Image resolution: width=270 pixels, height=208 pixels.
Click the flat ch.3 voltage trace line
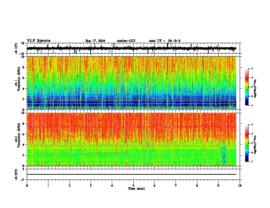(x=132, y=174)
